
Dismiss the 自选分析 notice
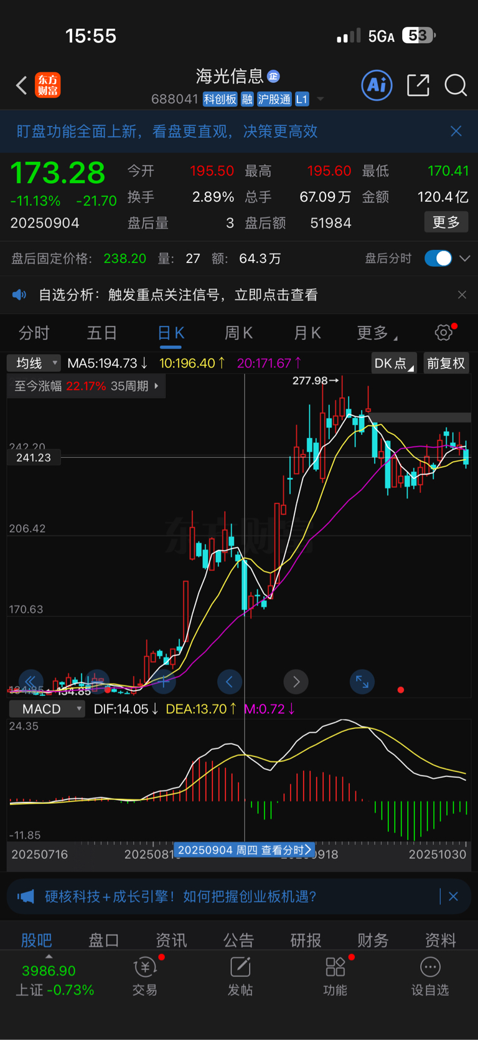(x=462, y=295)
